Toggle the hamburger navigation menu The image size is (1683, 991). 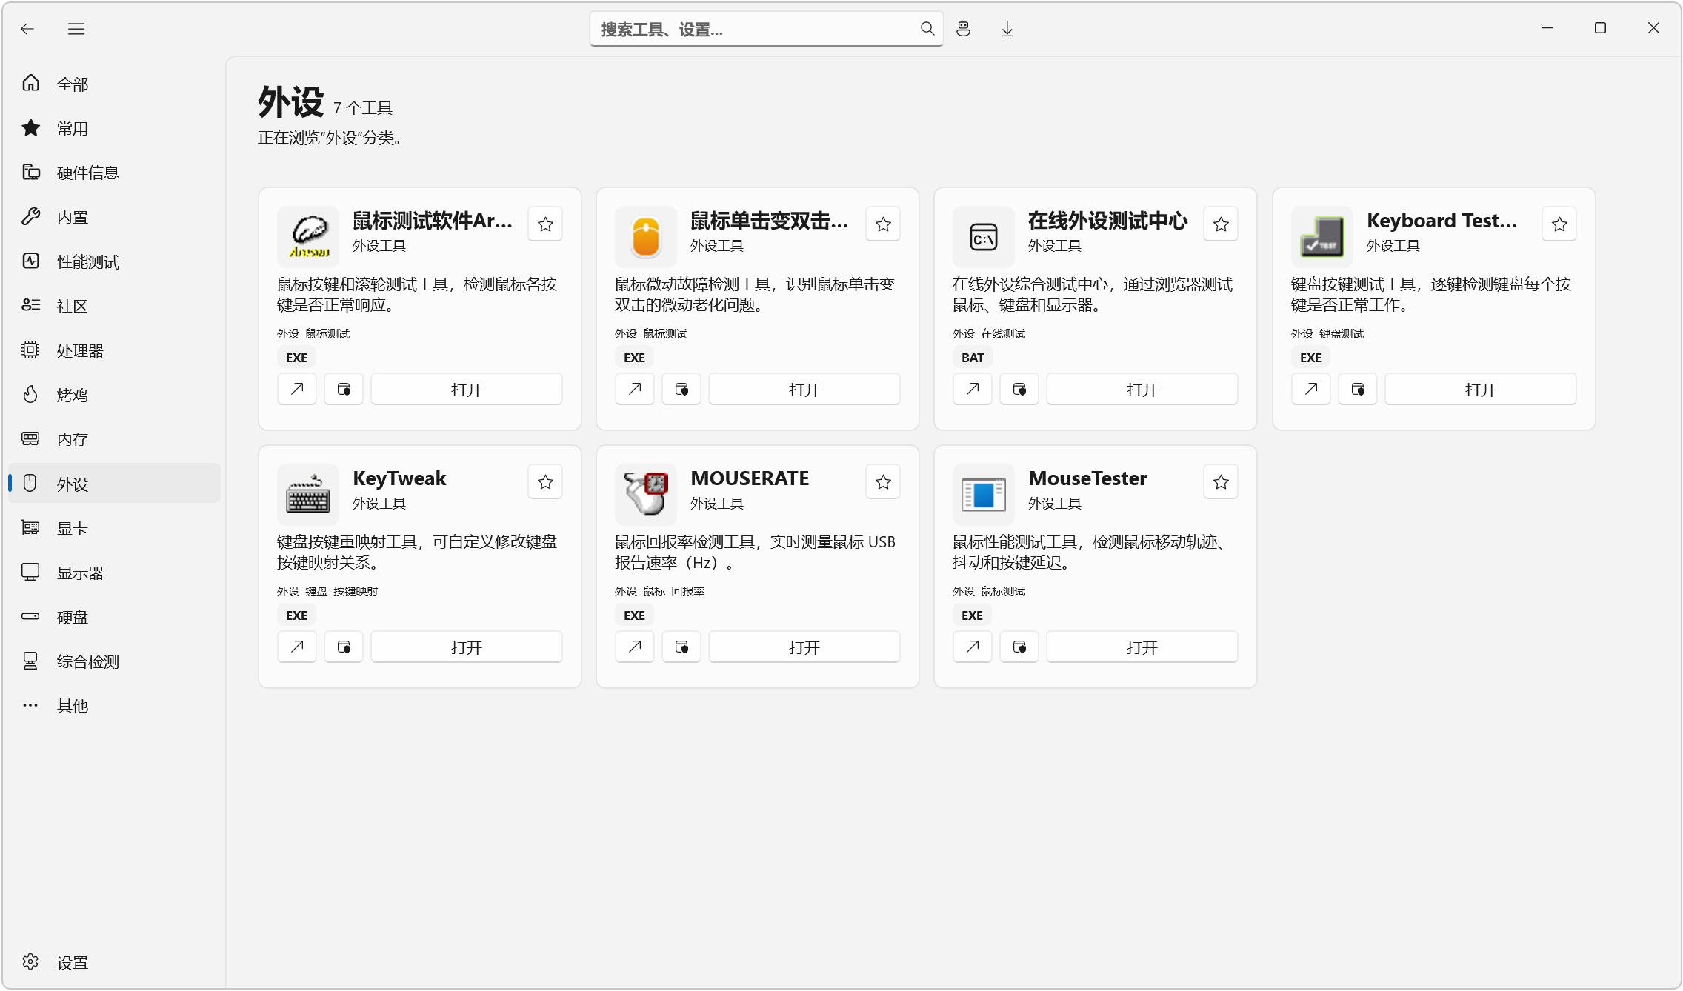pyautogui.click(x=76, y=29)
